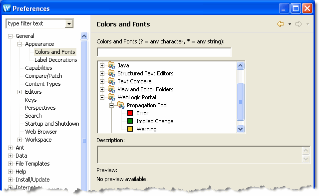Maximize the Preferences window

(296, 8)
